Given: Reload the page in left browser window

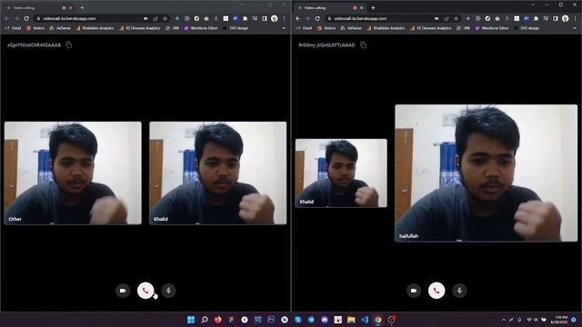Looking at the screenshot, I should tap(26, 18).
